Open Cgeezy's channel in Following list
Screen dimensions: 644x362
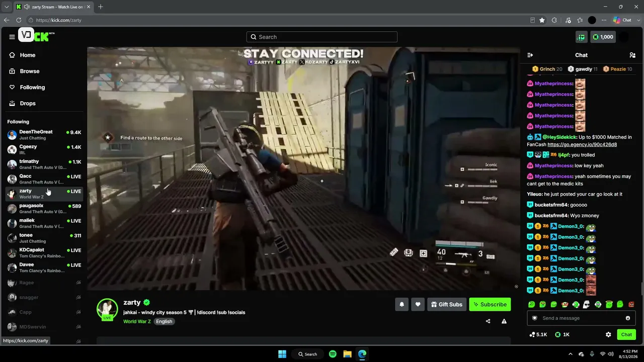tap(44, 149)
